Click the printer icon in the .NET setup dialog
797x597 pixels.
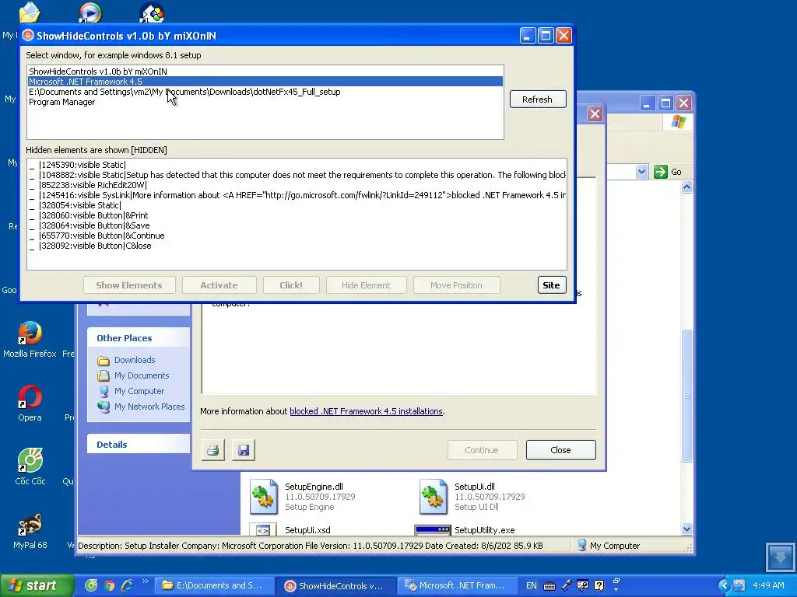[x=213, y=450]
